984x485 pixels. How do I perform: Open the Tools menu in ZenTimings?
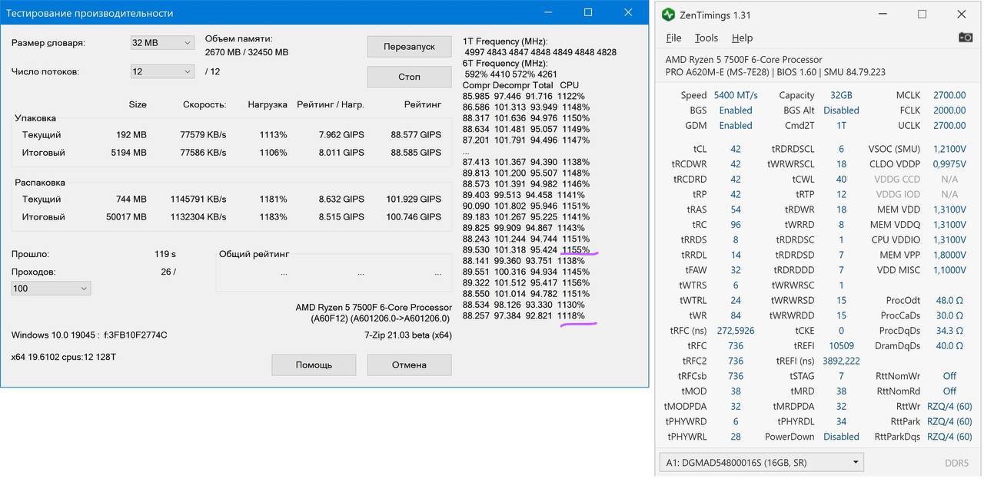(706, 38)
